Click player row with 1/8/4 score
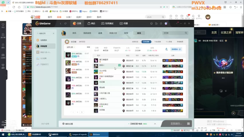The width and height of the screenshot is (244, 137). pos(139,111)
